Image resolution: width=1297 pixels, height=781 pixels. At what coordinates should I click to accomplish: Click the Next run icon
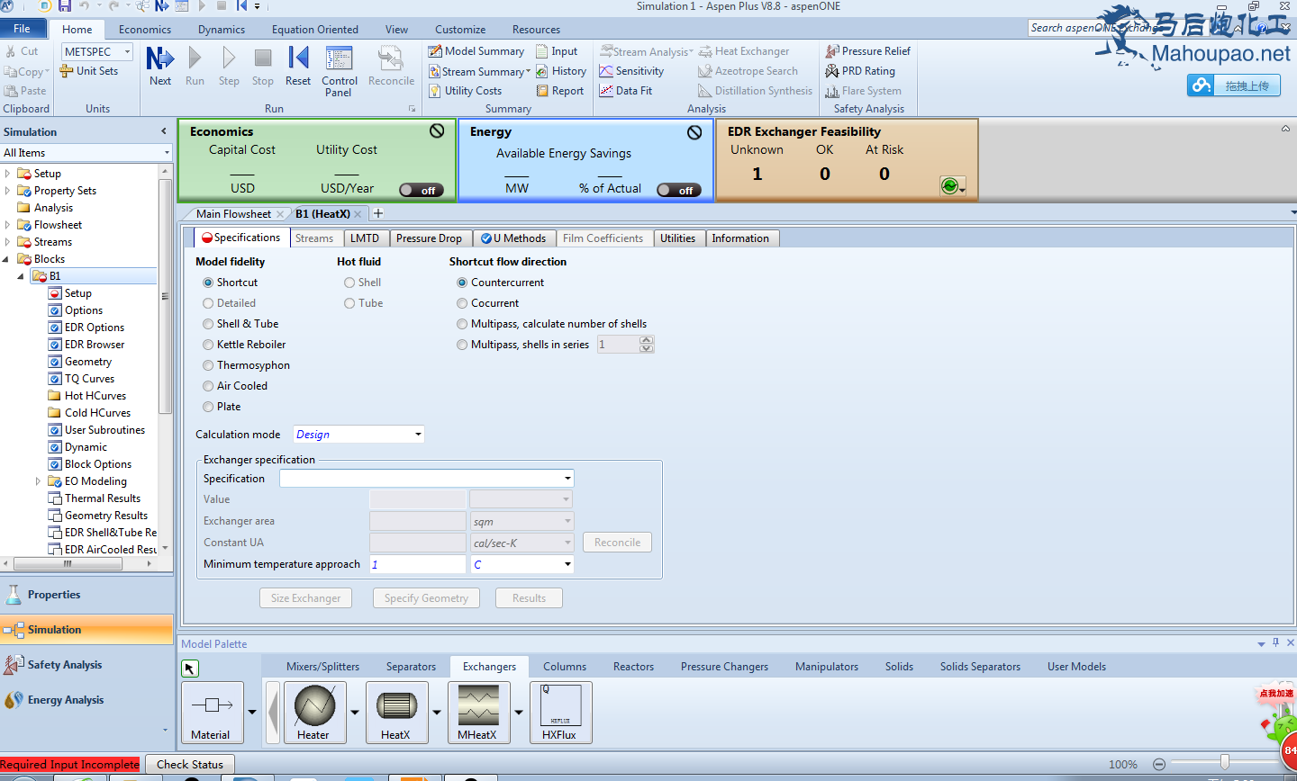click(159, 58)
